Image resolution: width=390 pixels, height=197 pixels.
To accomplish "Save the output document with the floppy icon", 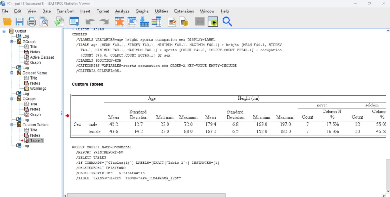I will tap(19, 21).
